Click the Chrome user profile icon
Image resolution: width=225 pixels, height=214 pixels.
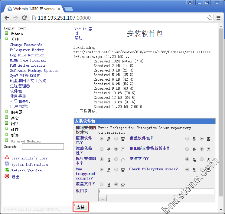coord(190,3)
